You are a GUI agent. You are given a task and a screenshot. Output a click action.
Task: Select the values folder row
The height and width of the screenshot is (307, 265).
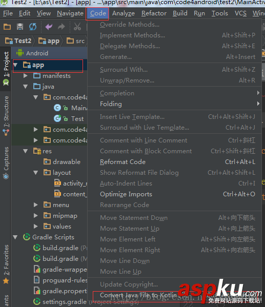49,227
